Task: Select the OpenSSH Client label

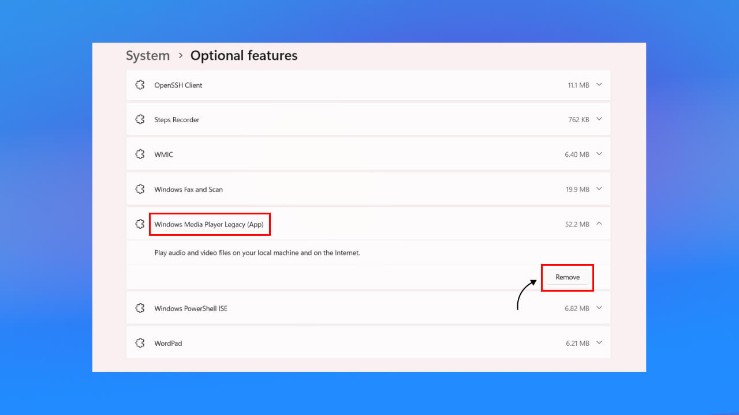Action: (x=178, y=85)
